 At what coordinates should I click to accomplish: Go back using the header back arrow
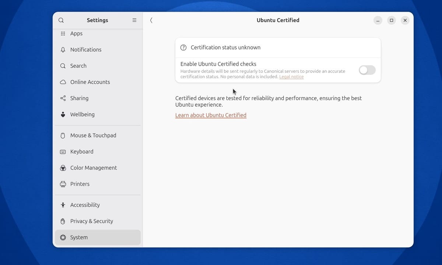tap(151, 20)
